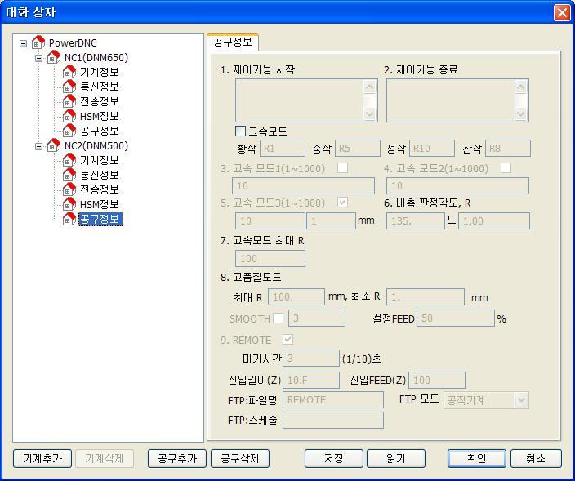Image resolution: width=575 pixels, height=481 pixels.
Task: Click the 읽기 button
Action: (396, 458)
